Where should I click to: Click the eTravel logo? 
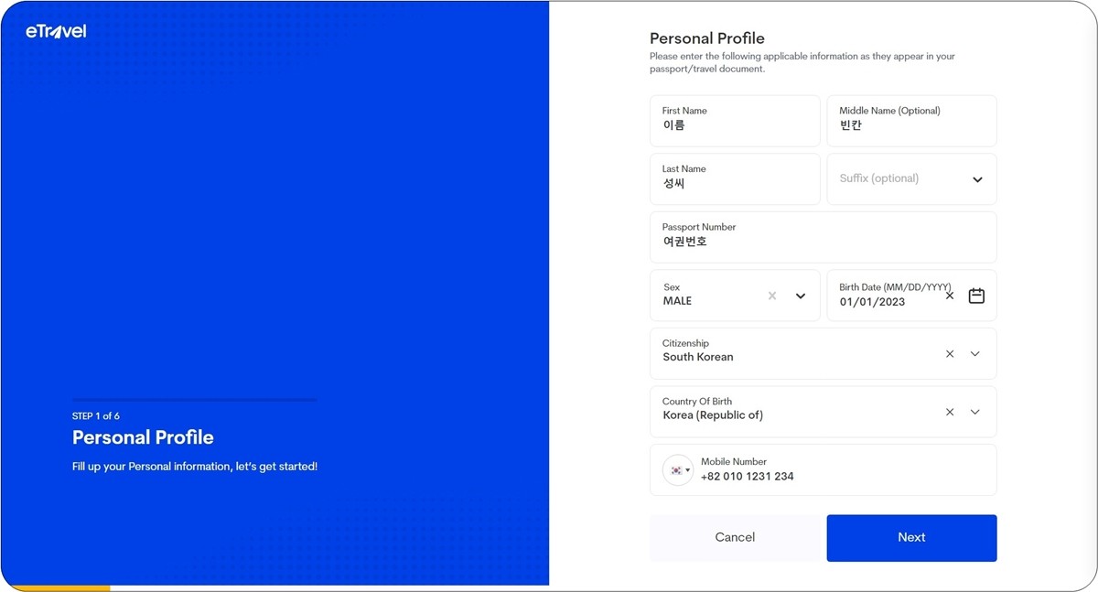pos(56,31)
